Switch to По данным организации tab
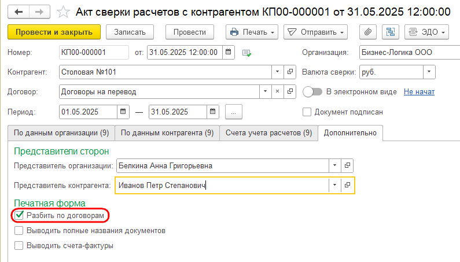 click(x=61, y=133)
